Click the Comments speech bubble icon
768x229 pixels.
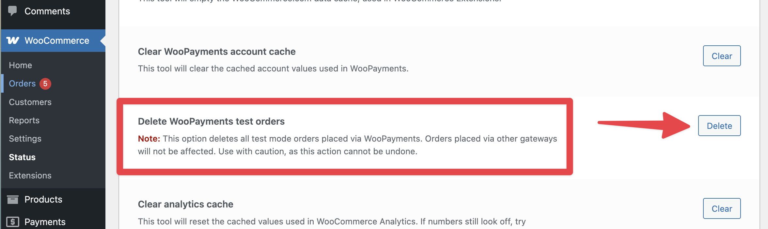12,11
